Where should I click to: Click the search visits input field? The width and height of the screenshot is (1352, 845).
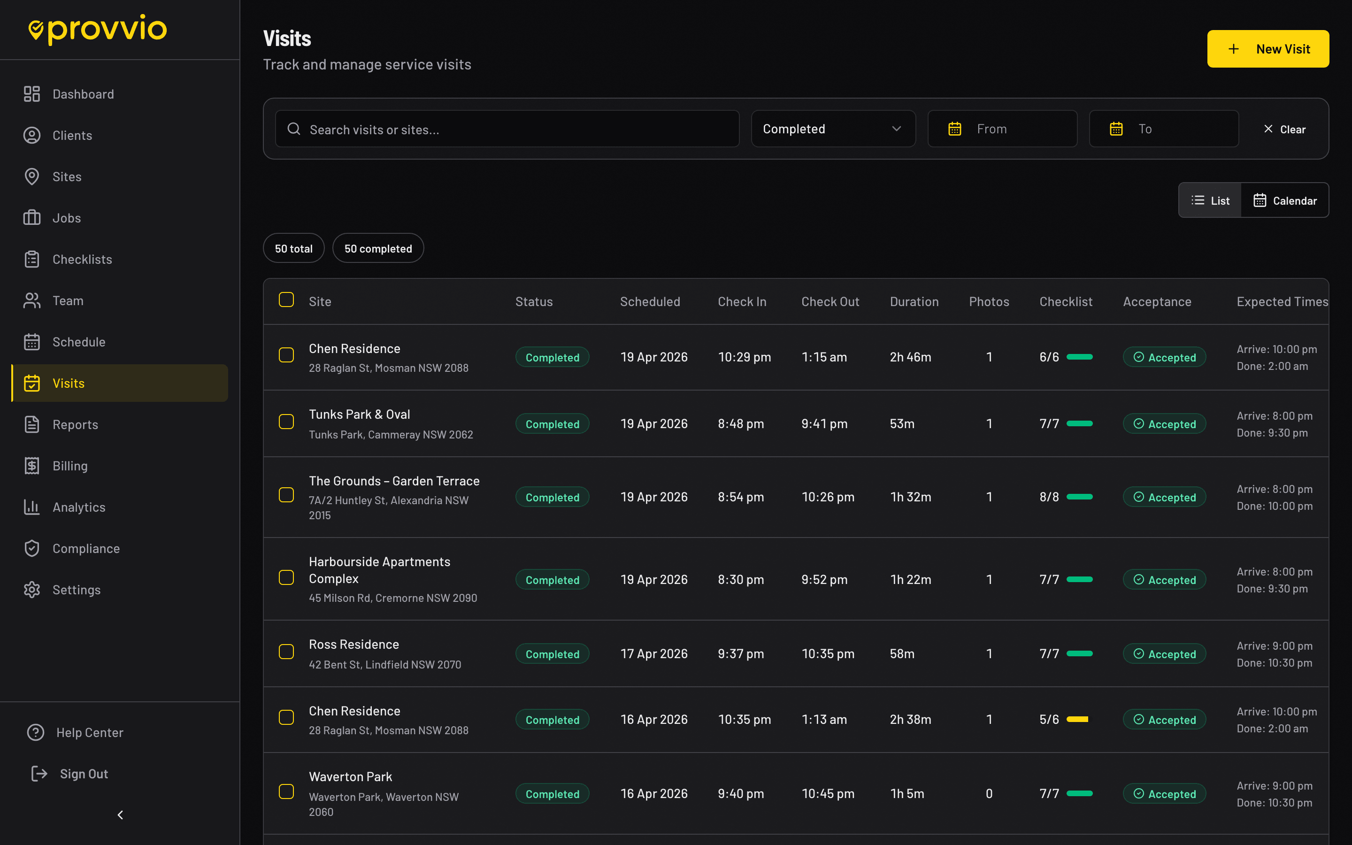click(x=507, y=129)
